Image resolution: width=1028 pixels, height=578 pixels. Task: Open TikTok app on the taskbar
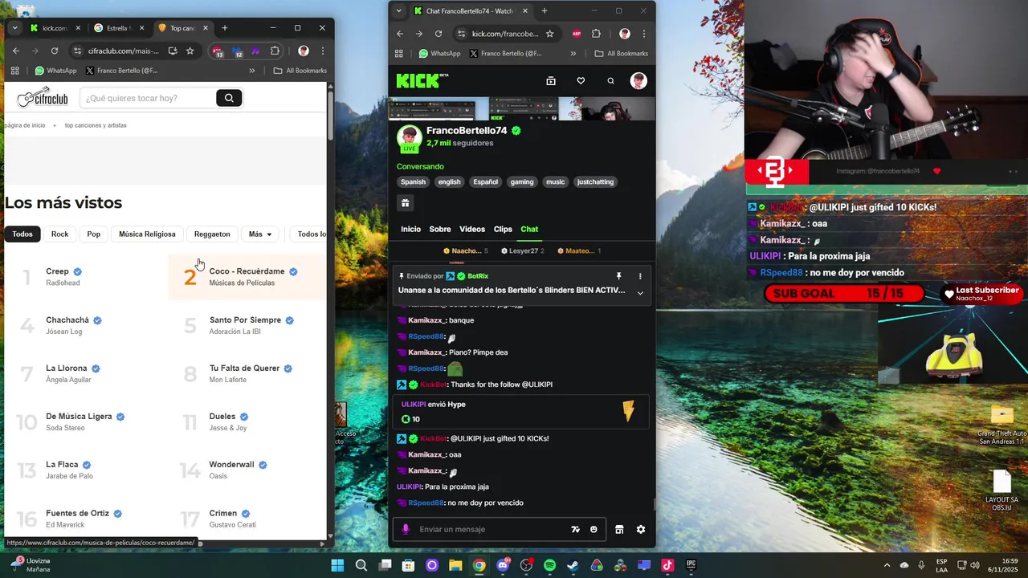(x=667, y=565)
